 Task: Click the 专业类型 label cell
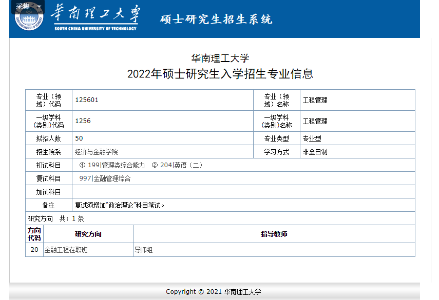point(277,138)
